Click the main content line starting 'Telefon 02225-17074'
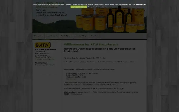The image size is (179, 112). pyautogui.click(x=82, y=73)
